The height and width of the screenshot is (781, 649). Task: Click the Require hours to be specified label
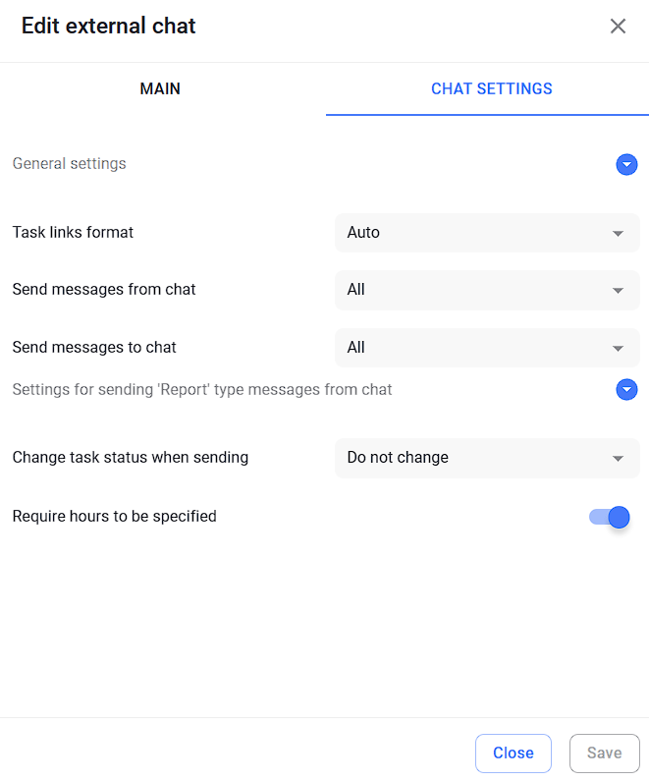(115, 517)
